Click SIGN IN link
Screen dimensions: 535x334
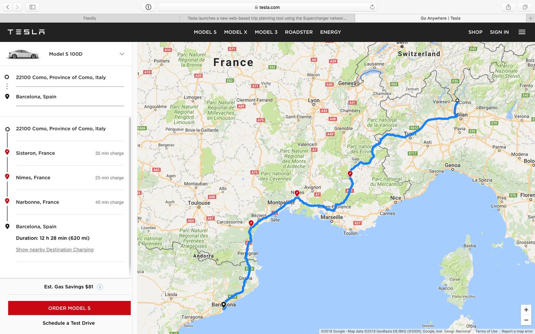point(499,32)
